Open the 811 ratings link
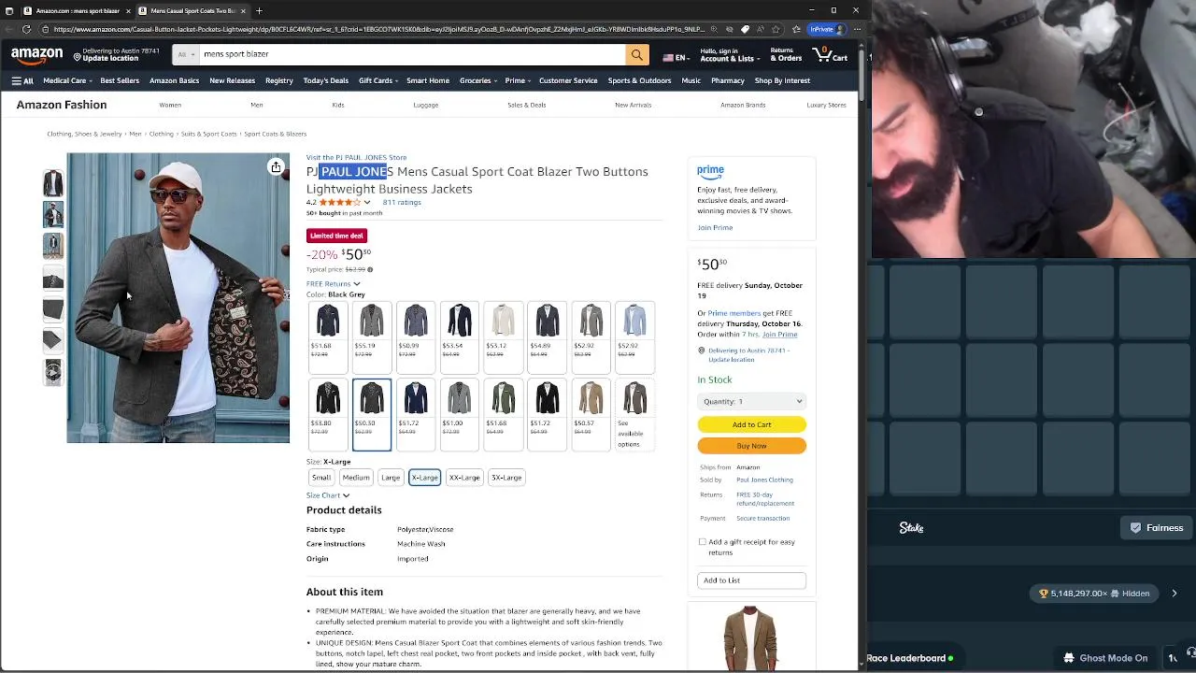The height and width of the screenshot is (673, 1196). coord(402,202)
